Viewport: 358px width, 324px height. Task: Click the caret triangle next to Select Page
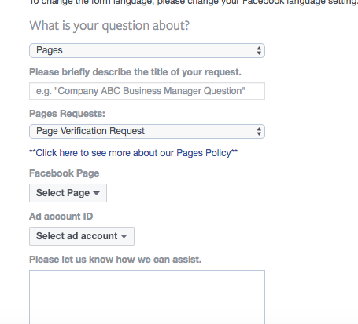[x=96, y=193]
